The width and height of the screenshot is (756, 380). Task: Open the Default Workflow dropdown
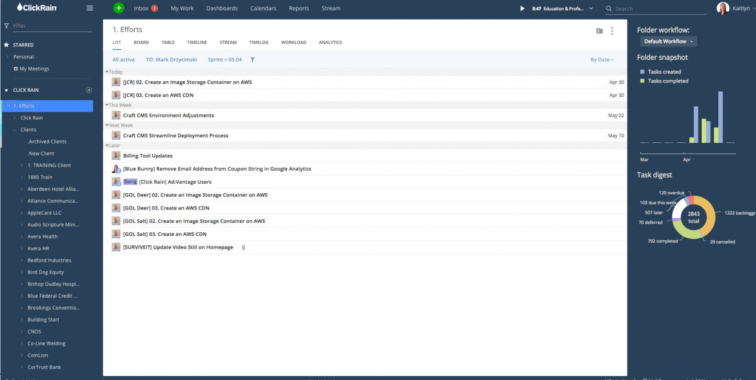669,42
